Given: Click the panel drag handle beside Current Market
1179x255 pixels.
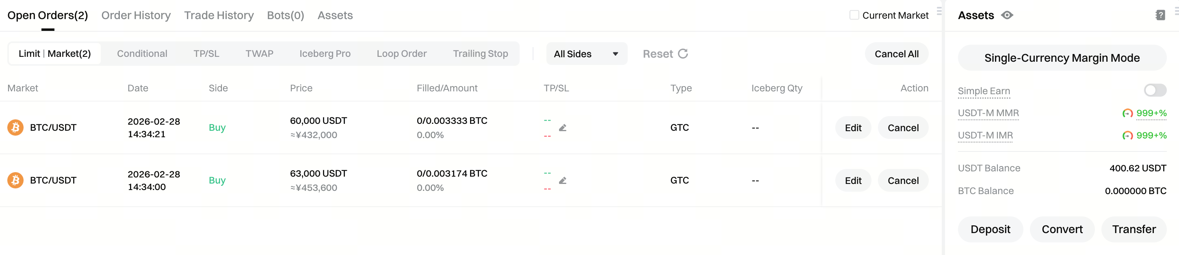Looking at the screenshot, I should tap(939, 11).
